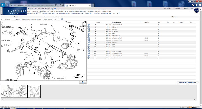202x109 pixels.
Task: Add row 10 MUFFE to basket
Action: [x=89, y=47]
